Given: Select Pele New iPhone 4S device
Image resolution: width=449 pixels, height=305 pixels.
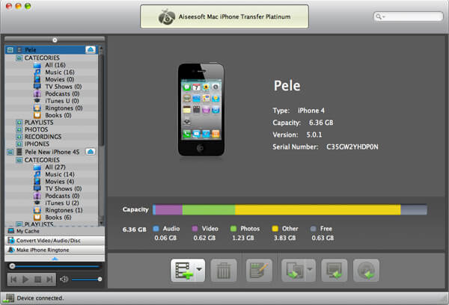Looking at the screenshot, I should 51,152.
